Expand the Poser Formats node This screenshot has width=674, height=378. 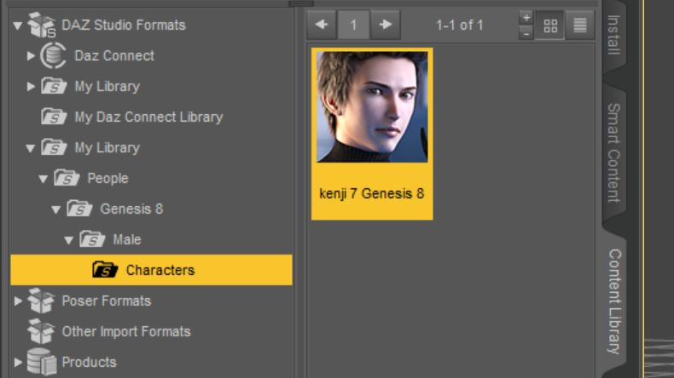pyautogui.click(x=18, y=301)
